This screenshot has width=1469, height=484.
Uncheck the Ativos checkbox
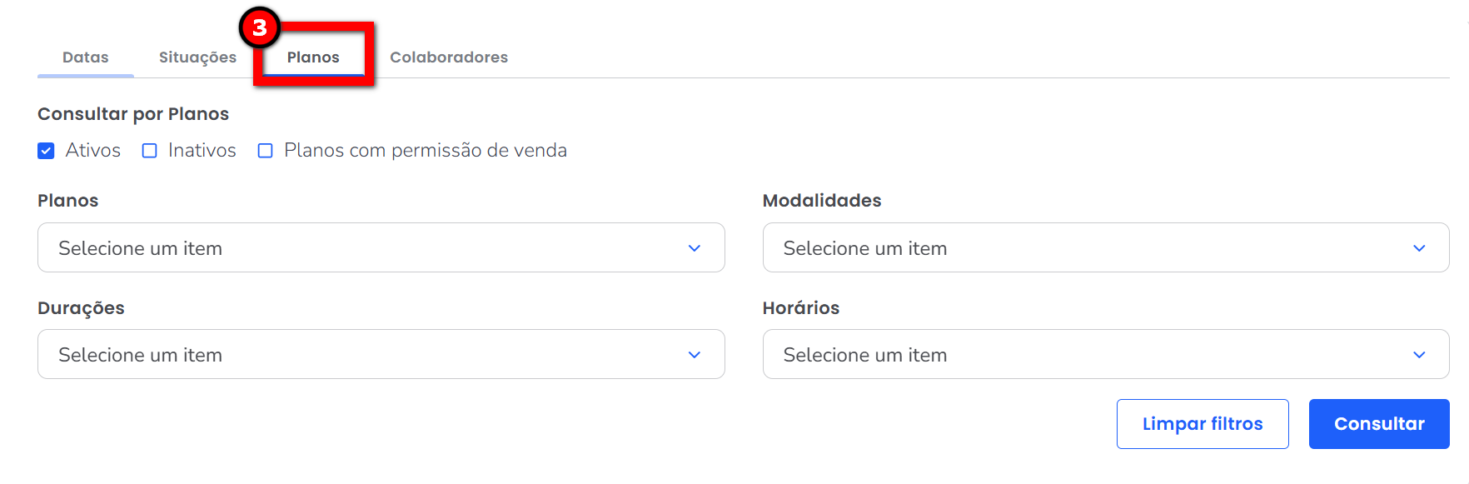click(47, 151)
